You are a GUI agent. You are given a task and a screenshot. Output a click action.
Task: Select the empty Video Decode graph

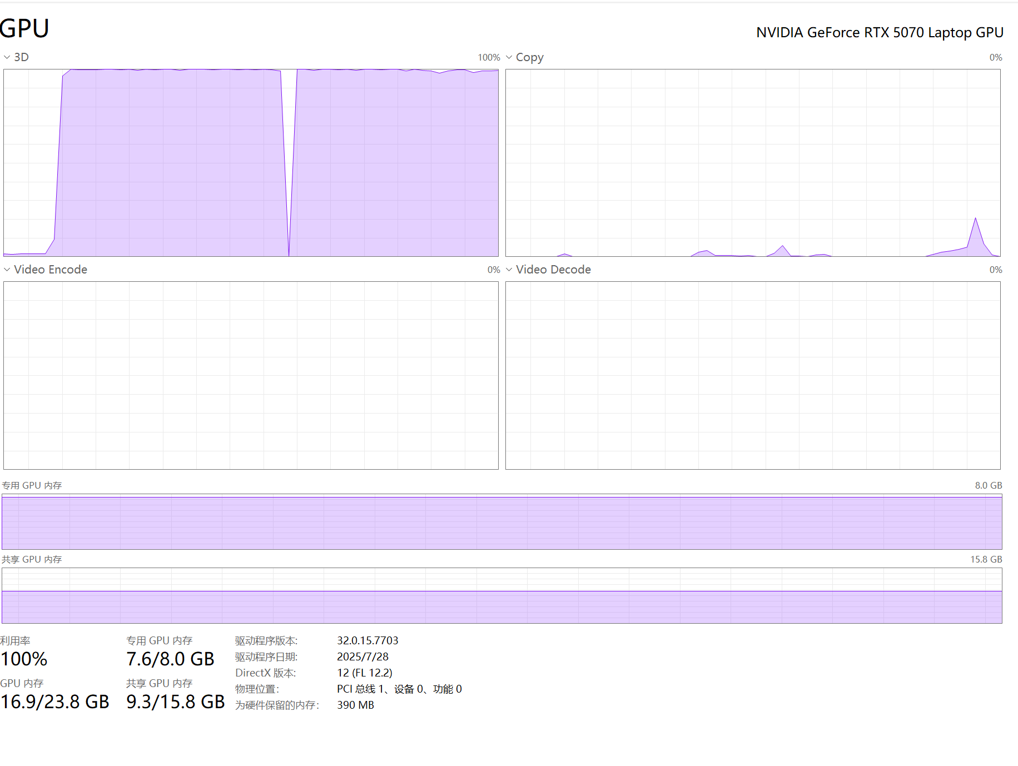point(753,375)
